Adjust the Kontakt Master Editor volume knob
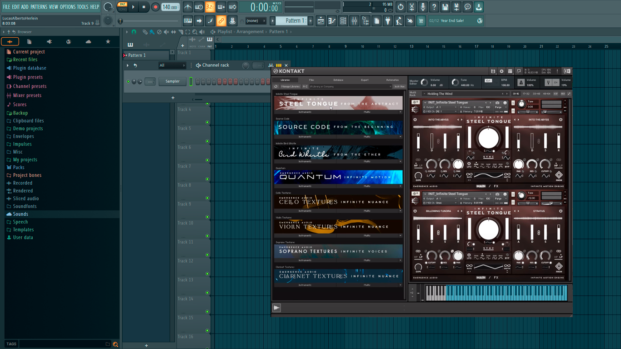621x349 pixels. click(424, 82)
